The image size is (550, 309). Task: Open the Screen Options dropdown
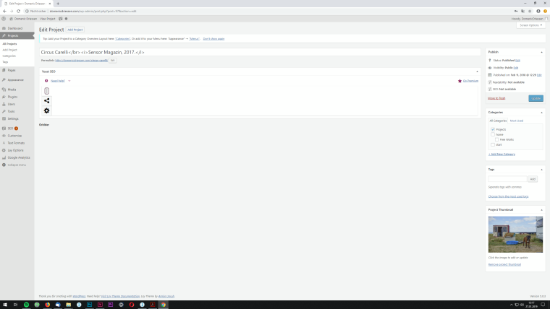(x=530, y=25)
